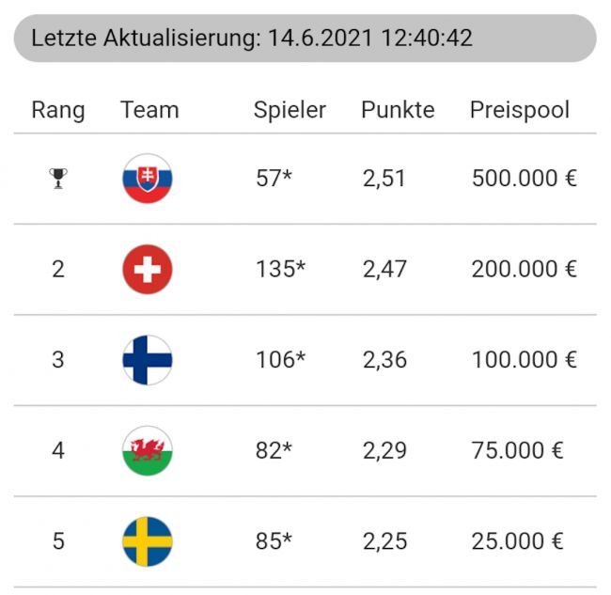The image size is (611, 595).
Task: Select the Slovakia flag icon
Action: [148, 179]
